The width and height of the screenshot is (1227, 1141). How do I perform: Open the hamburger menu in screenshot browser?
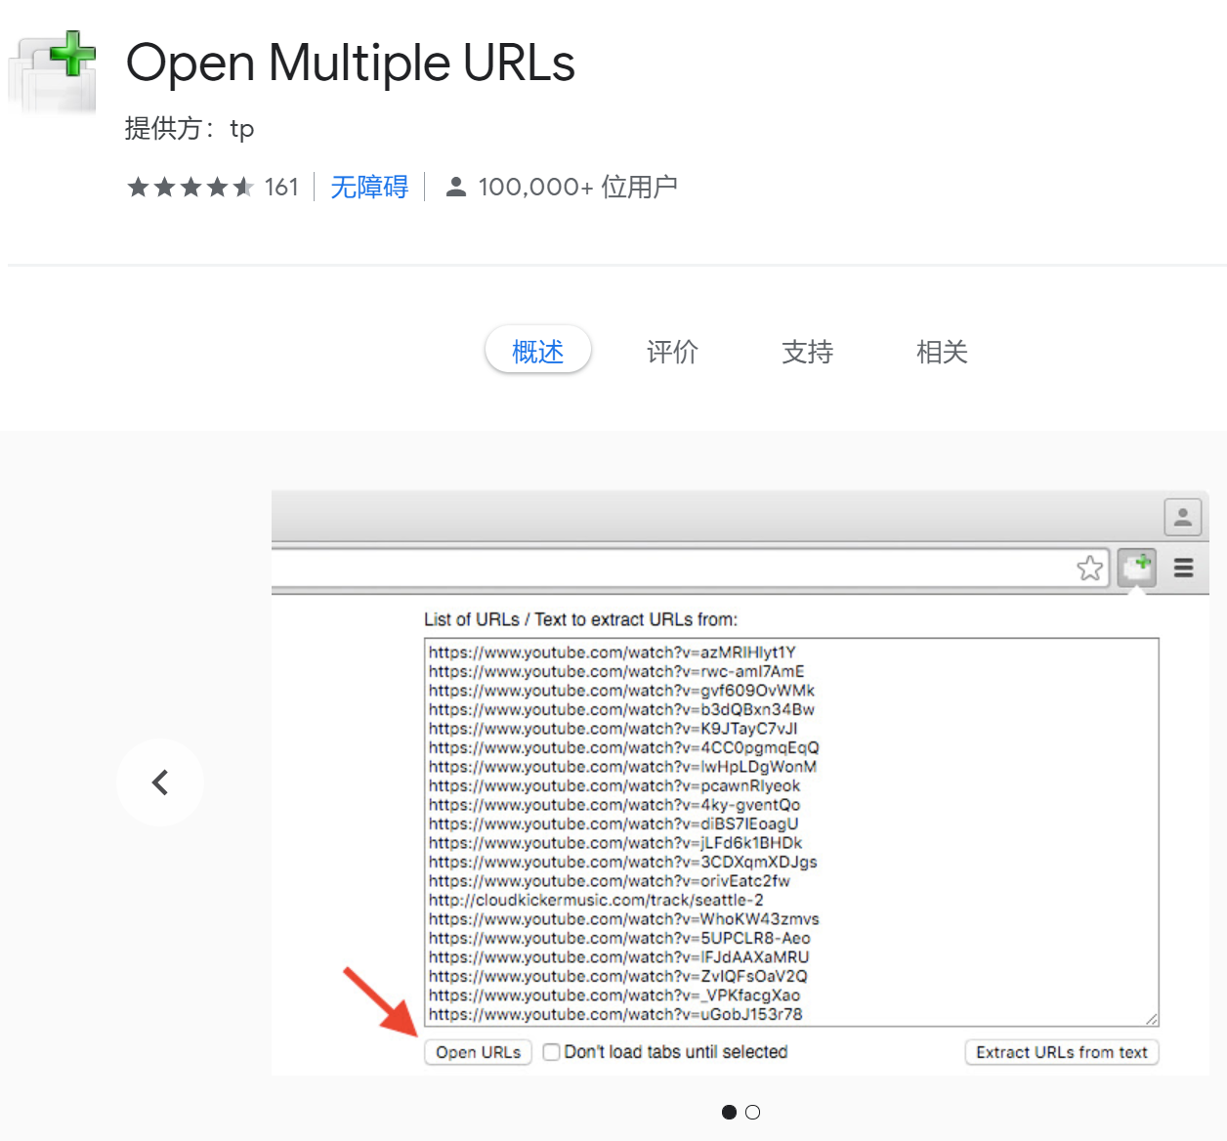(1184, 568)
